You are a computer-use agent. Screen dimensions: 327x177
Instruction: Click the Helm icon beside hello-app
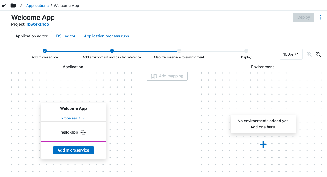[83, 132]
